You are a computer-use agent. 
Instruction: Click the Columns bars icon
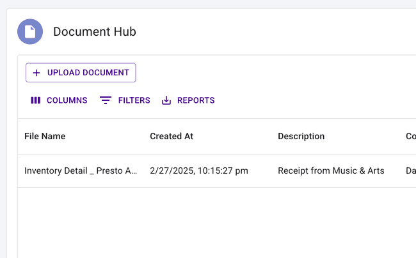click(36, 100)
